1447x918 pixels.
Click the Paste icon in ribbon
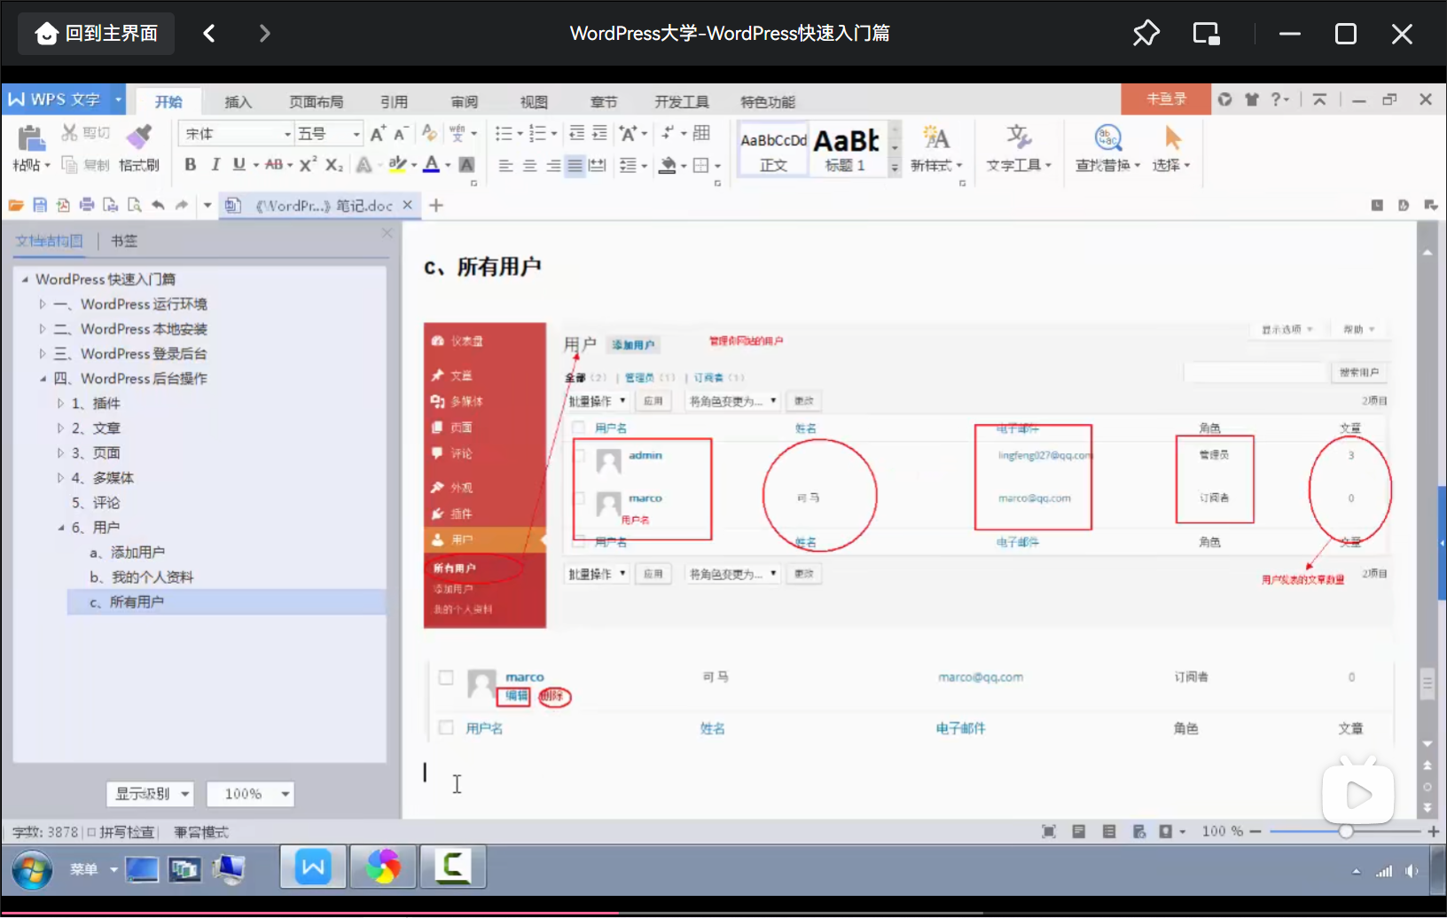pos(31,139)
